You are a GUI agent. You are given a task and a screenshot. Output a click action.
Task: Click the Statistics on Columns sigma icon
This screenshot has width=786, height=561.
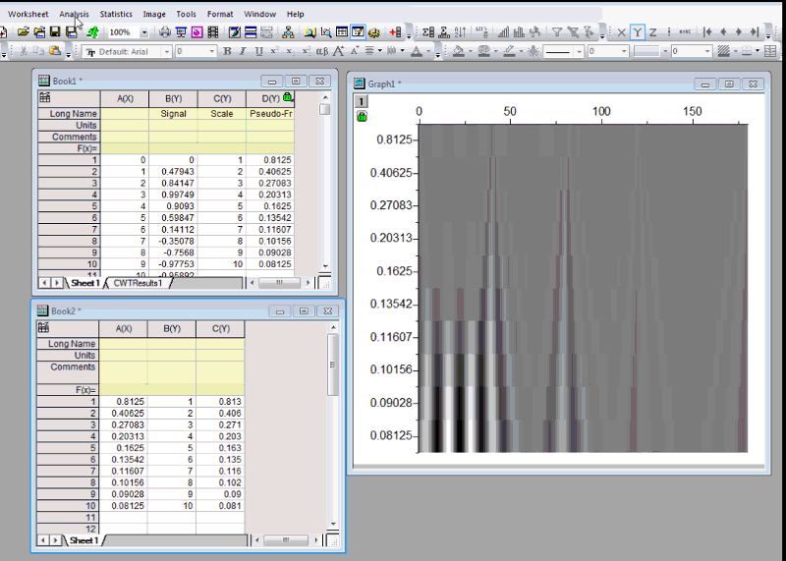point(427,32)
